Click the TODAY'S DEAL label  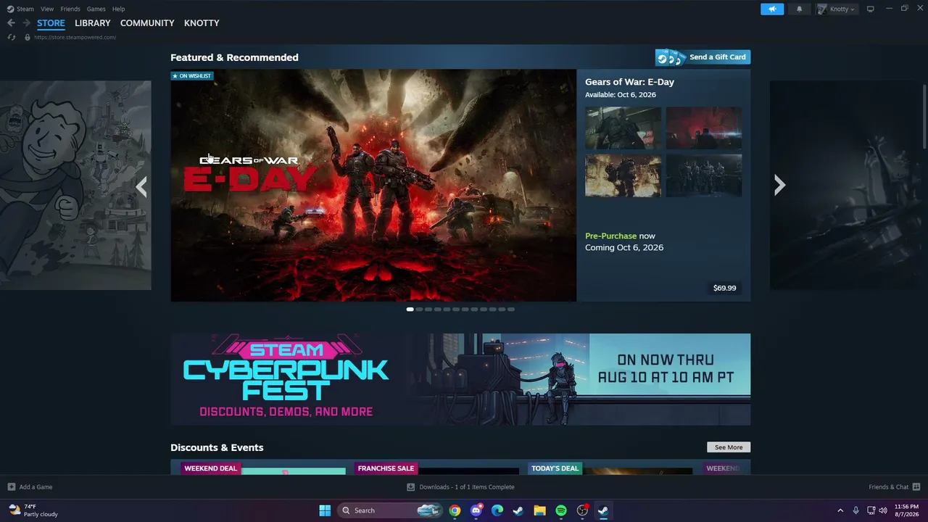(x=555, y=468)
